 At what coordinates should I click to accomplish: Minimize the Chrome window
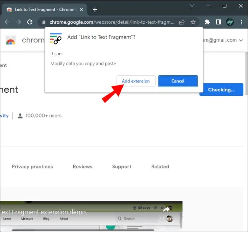tap(208, 6)
